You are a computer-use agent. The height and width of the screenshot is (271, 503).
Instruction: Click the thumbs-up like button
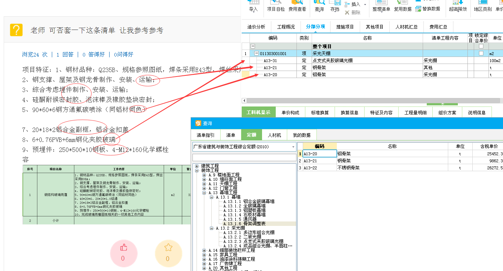click(x=123, y=253)
